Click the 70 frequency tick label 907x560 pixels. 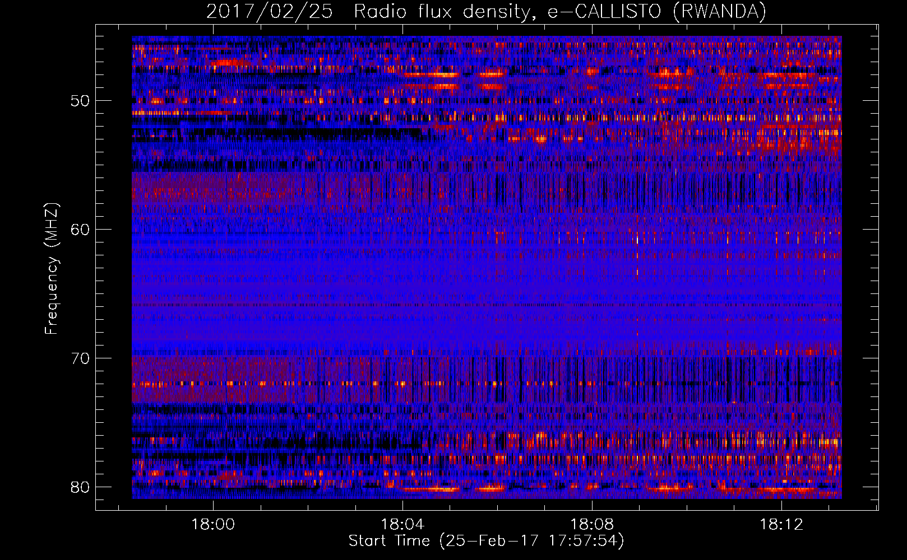[x=80, y=358]
